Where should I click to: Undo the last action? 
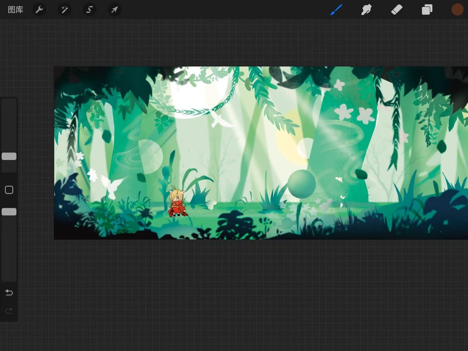coord(9,293)
